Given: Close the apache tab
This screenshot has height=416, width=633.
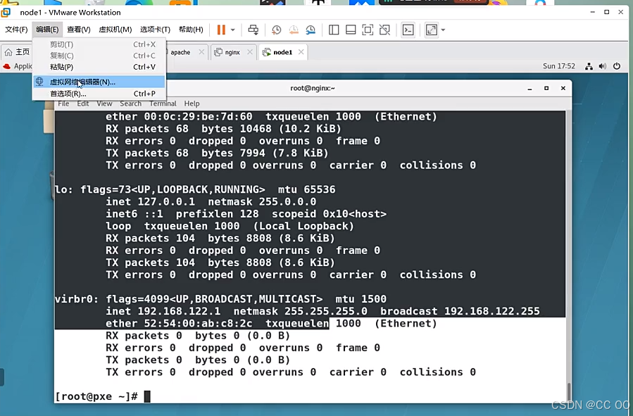Looking at the screenshot, I should [201, 52].
